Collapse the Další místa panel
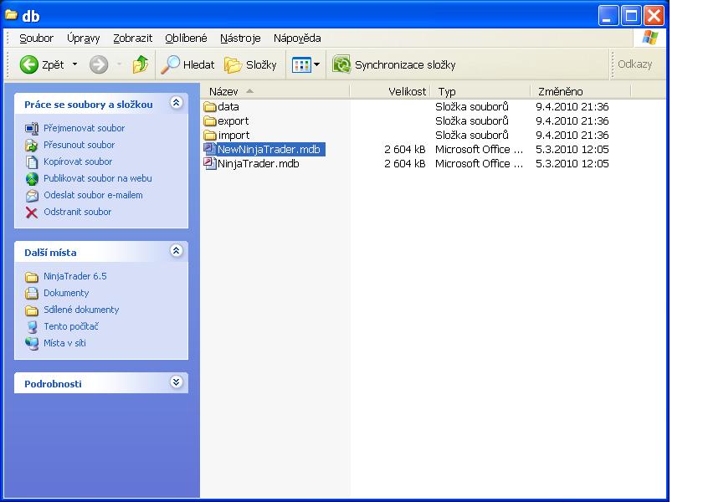 (x=177, y=250)
